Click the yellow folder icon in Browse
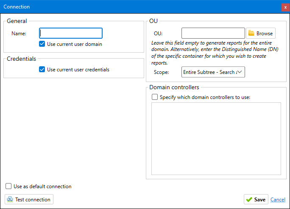 (x=251, y=33)
